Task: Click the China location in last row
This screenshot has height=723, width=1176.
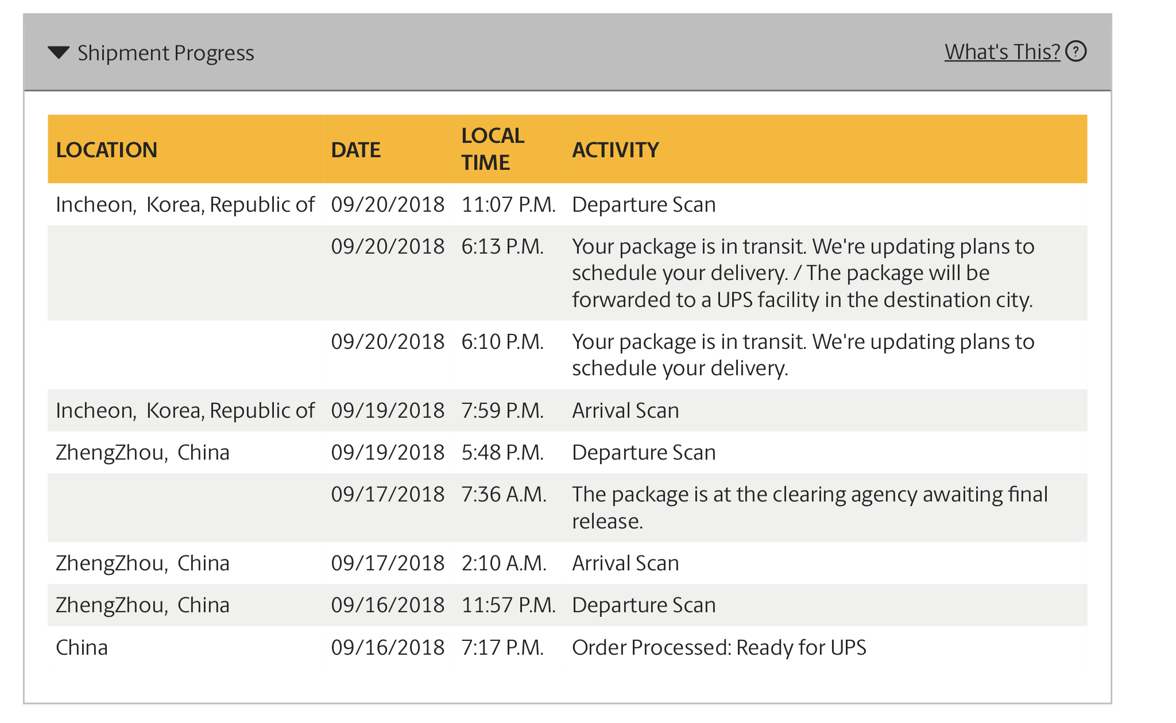Action: (82, 647)
